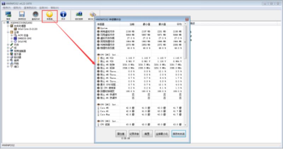The height and width of the screenshot is (149, 283).
Task: Collapse the 中央处理器 CPU branch
Action: point(8,26)
